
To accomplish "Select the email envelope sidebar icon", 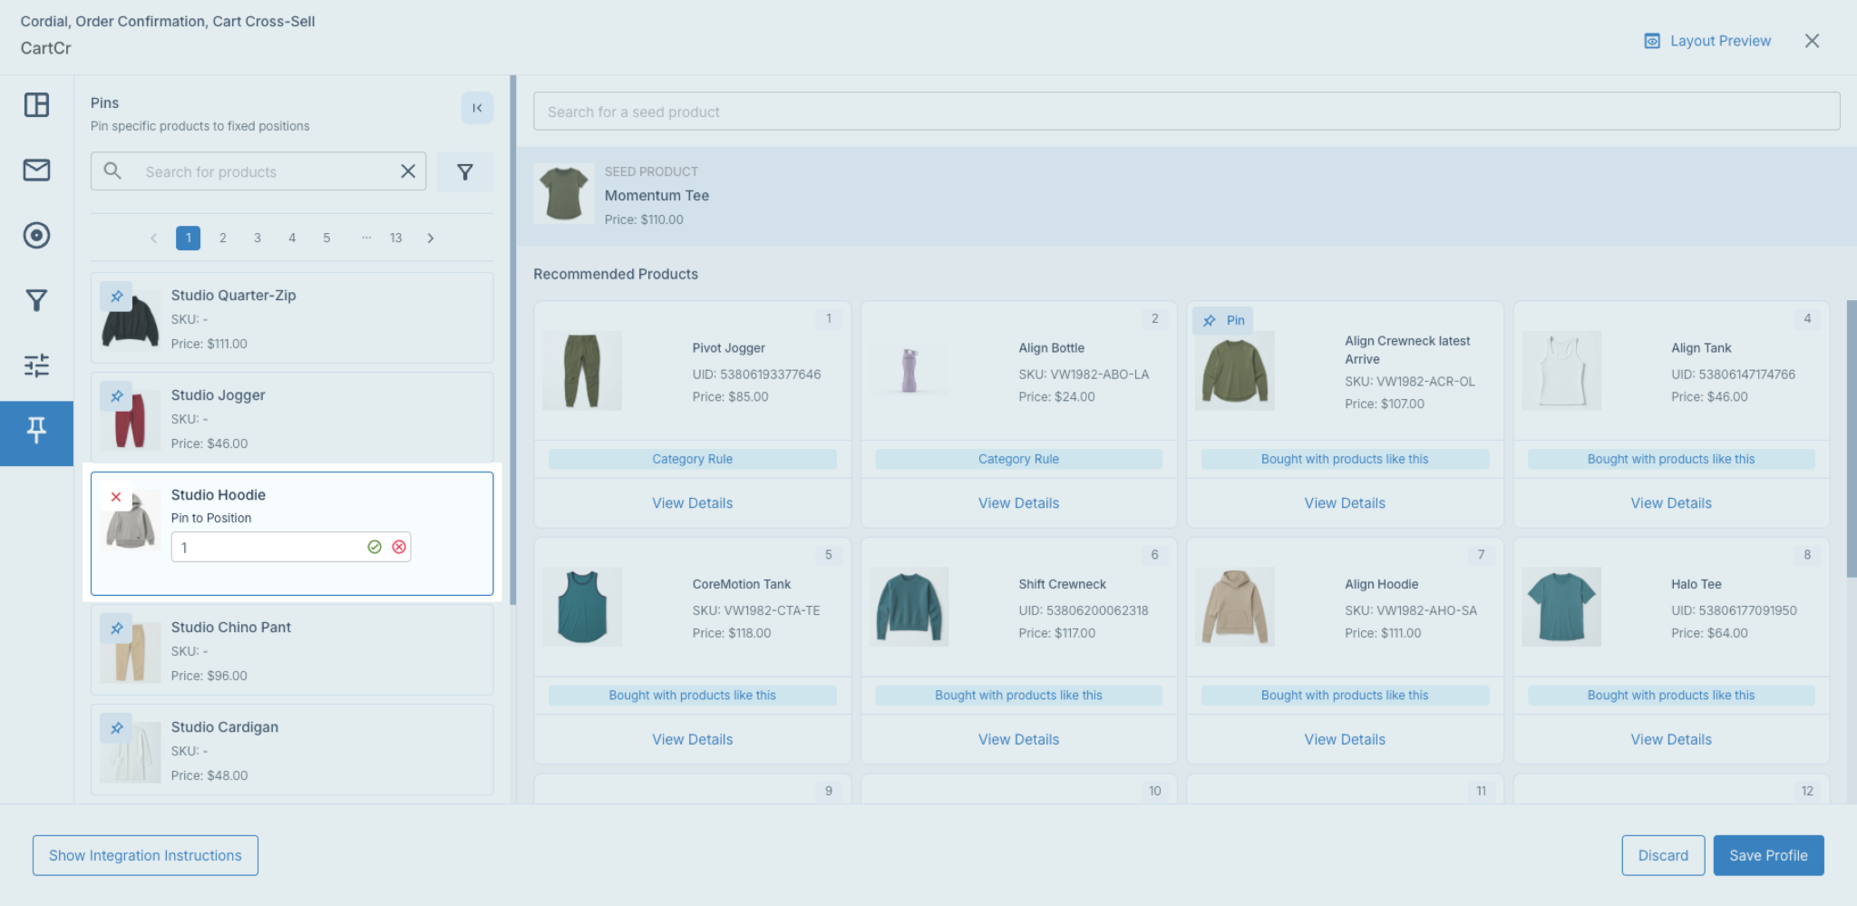I will [x=36, y=170].
